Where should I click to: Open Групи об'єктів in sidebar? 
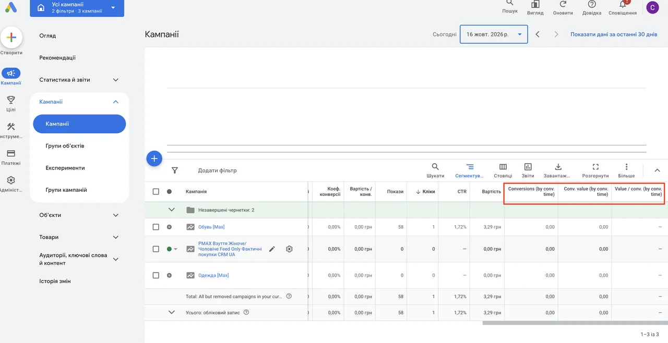click(65, 146)
